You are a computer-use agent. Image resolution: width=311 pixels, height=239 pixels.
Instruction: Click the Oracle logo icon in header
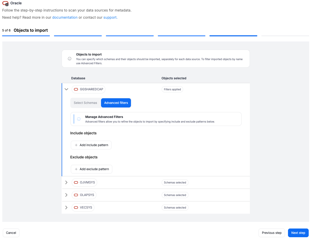point(5,3)
